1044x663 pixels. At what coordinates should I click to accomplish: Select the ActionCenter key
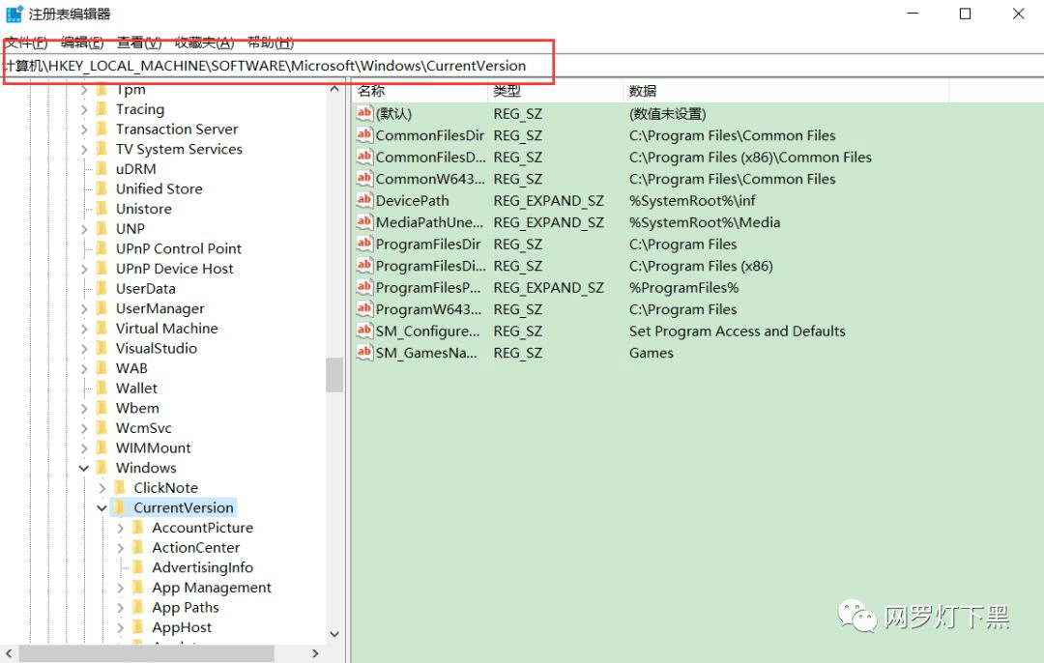click(x=195, y=548)
